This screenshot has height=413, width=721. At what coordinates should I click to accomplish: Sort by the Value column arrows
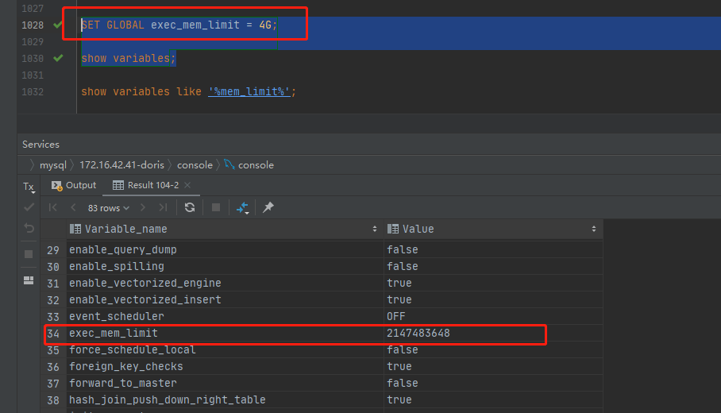point(593,229)
